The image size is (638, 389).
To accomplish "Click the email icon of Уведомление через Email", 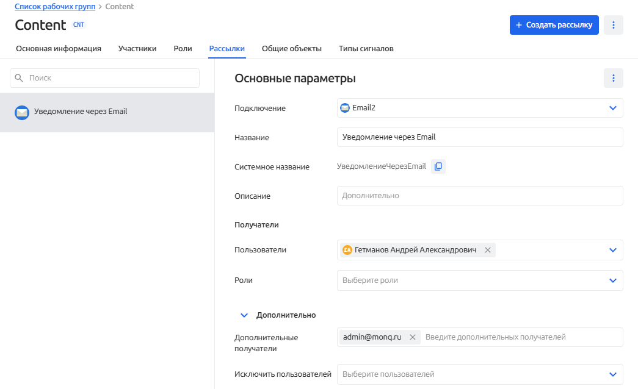I will tap(22, 112).
